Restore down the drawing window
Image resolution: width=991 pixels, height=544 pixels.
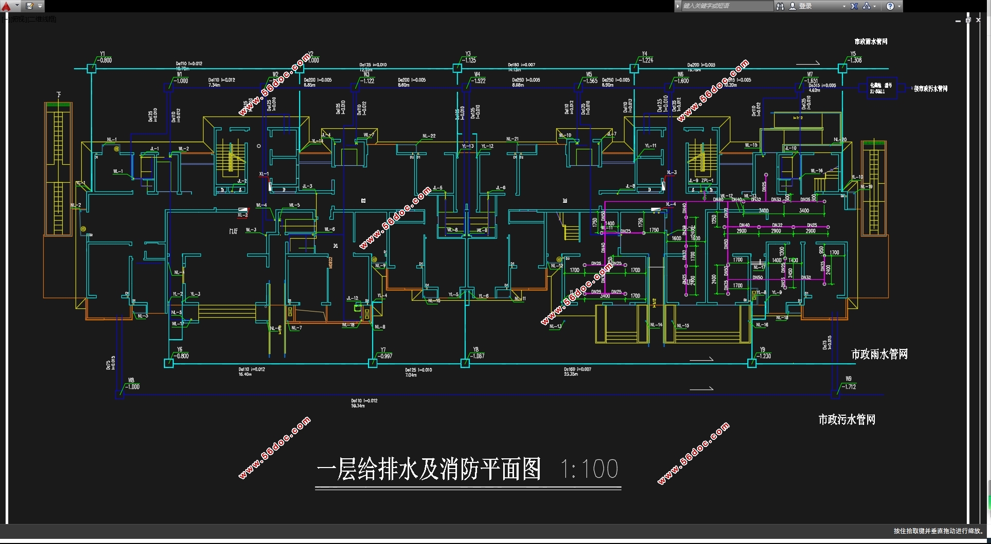[968, 20]
